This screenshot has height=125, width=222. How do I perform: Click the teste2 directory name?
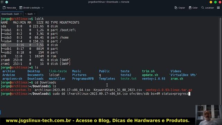click(126, 75)
